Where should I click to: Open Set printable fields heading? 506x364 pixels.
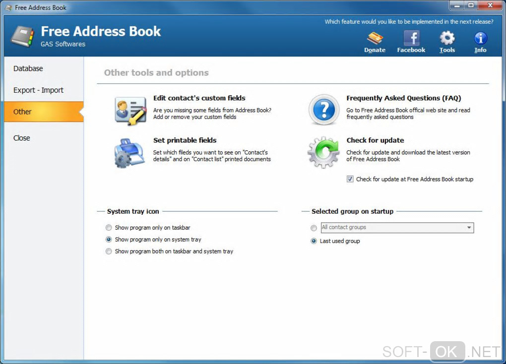(x=185, y=140)
